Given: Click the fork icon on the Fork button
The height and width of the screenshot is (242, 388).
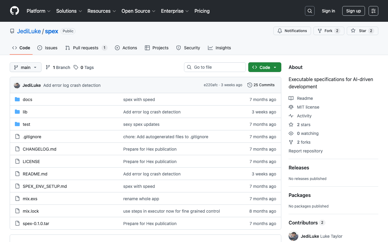Looking at the screenshot, I should [319, 31].
